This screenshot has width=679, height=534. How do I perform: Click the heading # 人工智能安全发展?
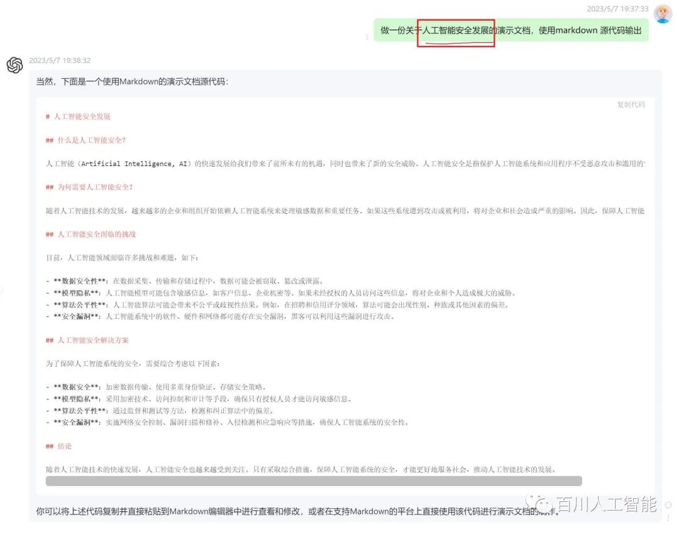point(78,116)
